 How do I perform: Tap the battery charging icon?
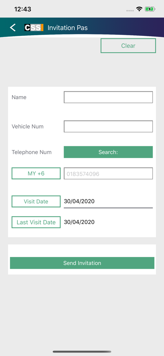click(x=150, y=9)
